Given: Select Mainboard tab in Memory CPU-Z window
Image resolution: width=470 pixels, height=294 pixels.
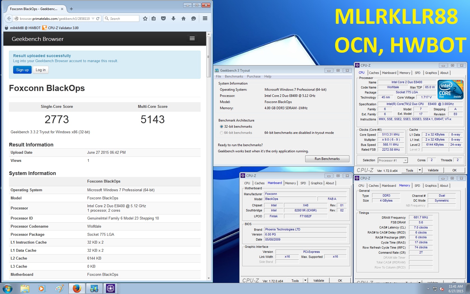Looking at the screenshot, I should coord(389,186).
